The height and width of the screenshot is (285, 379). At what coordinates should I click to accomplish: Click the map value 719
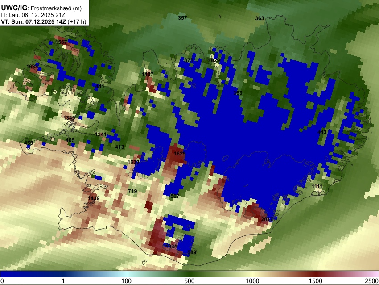click(132, 191)
